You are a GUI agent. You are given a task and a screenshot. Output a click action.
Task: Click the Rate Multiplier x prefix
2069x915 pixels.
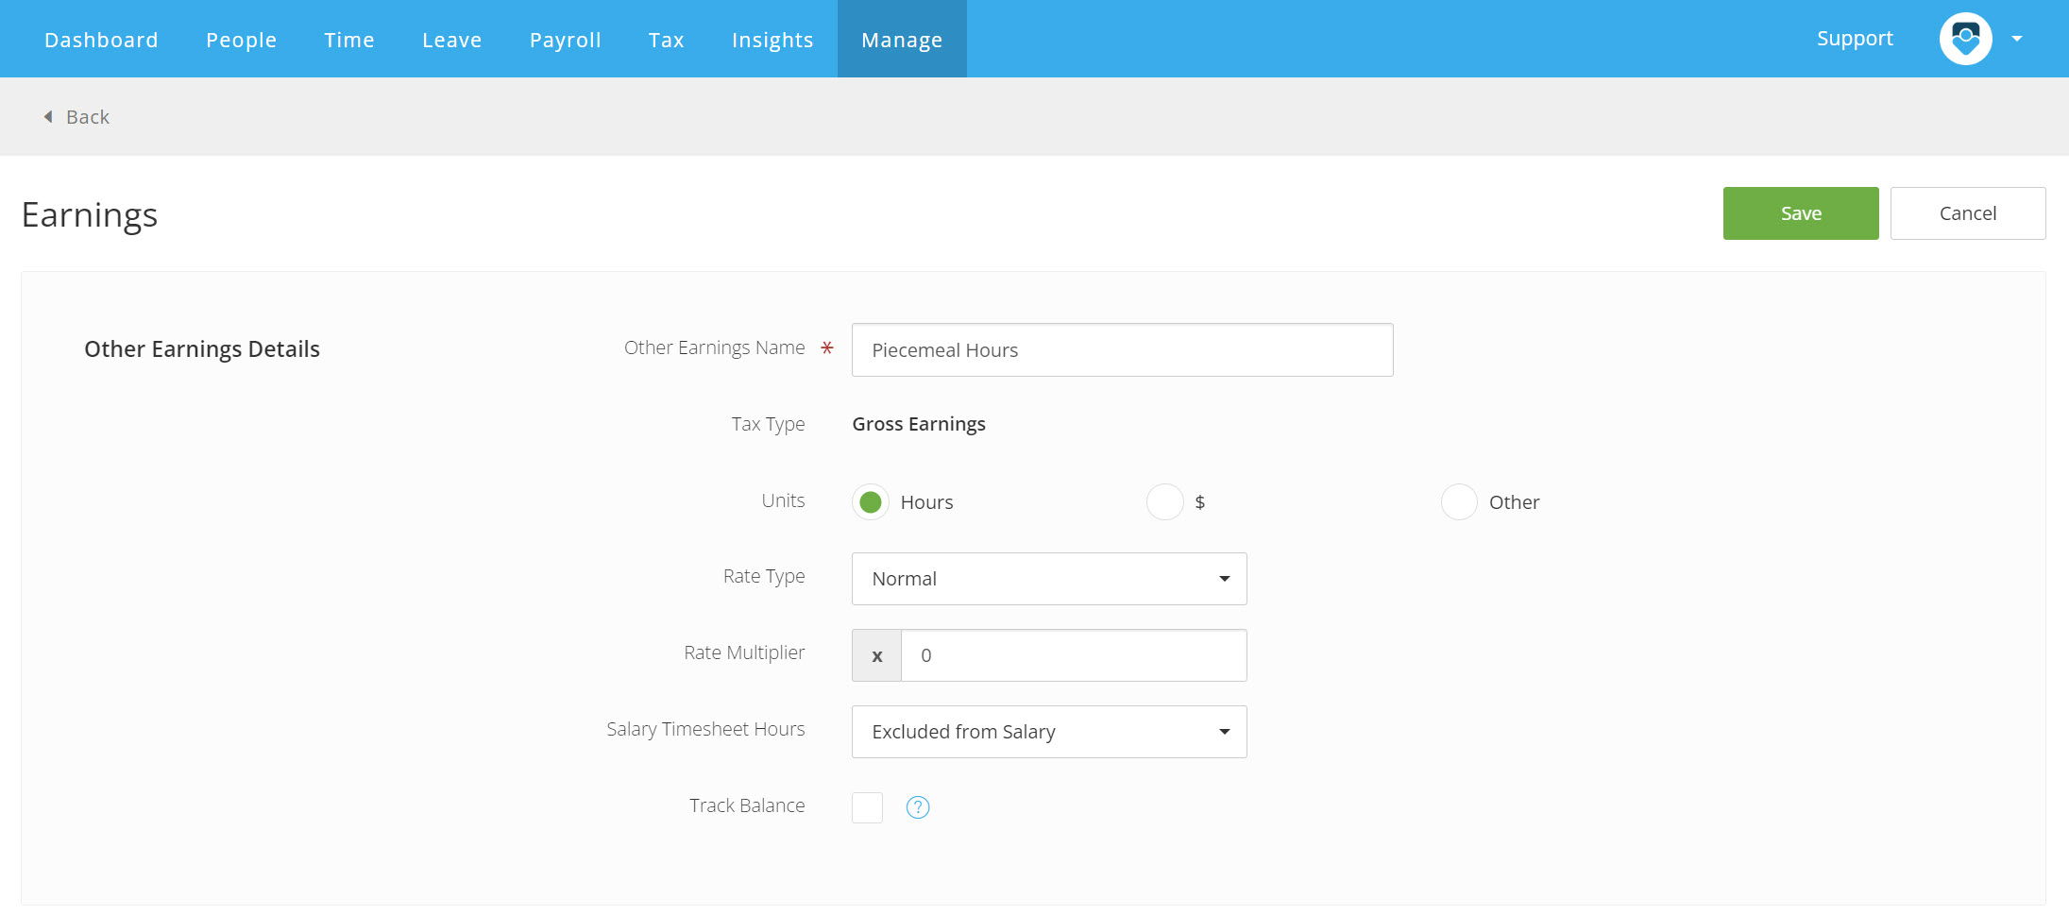pyautogui.click(x=877, y=655)
